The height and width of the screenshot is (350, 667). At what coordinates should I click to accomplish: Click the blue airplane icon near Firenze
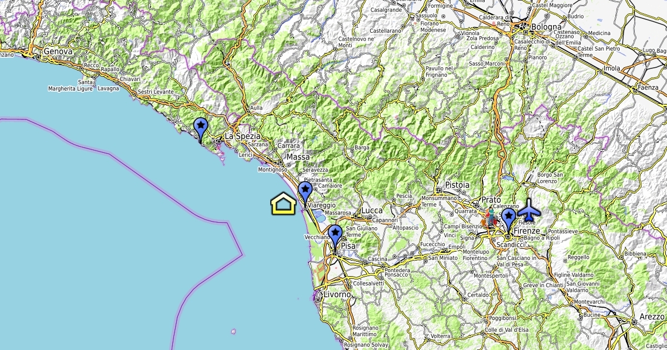(x=529, y=211)
